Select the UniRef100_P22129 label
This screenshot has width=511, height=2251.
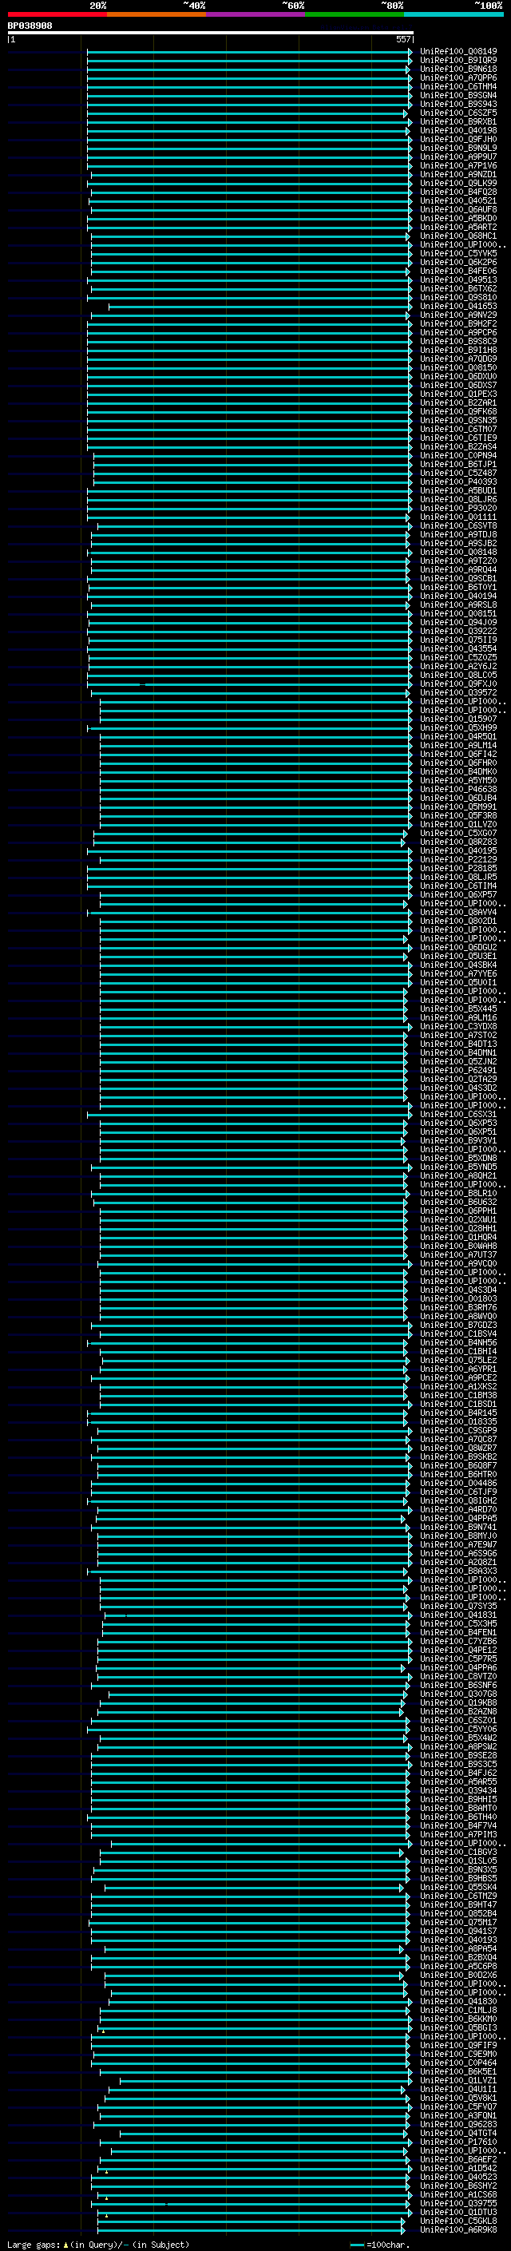[x=458, y=859]
